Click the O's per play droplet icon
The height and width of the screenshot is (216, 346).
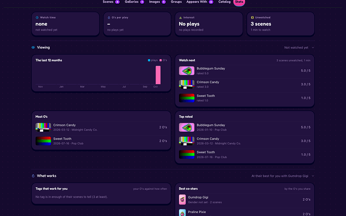(x=109, y=18)
